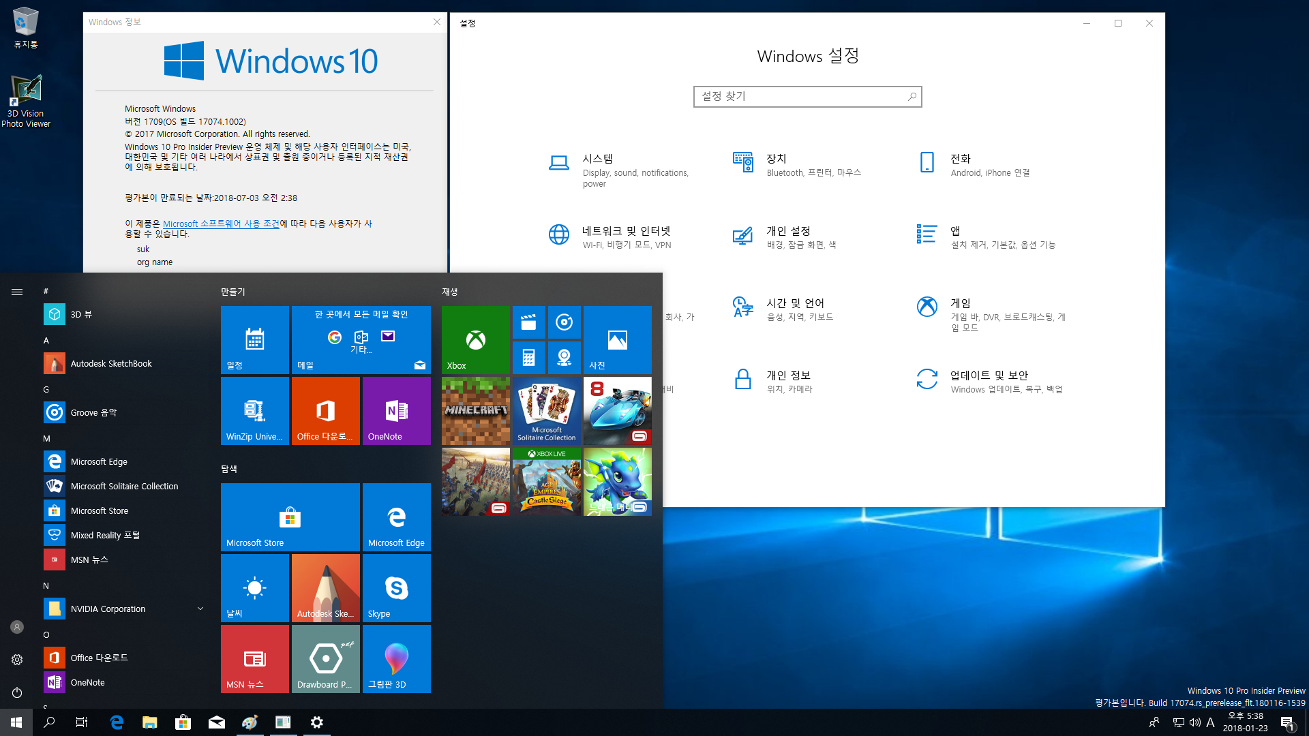
Task: Open Microsoft Solitaire Collection list entry
Action: 124,486
